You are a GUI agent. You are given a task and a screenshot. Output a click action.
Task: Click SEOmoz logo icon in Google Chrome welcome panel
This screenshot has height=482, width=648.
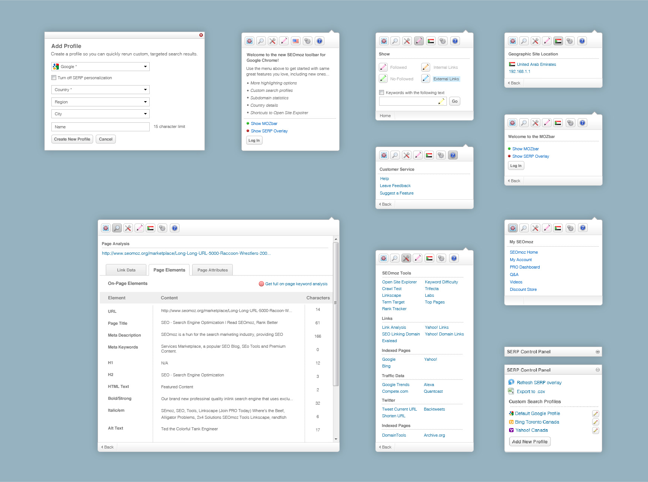coord(250,41)
